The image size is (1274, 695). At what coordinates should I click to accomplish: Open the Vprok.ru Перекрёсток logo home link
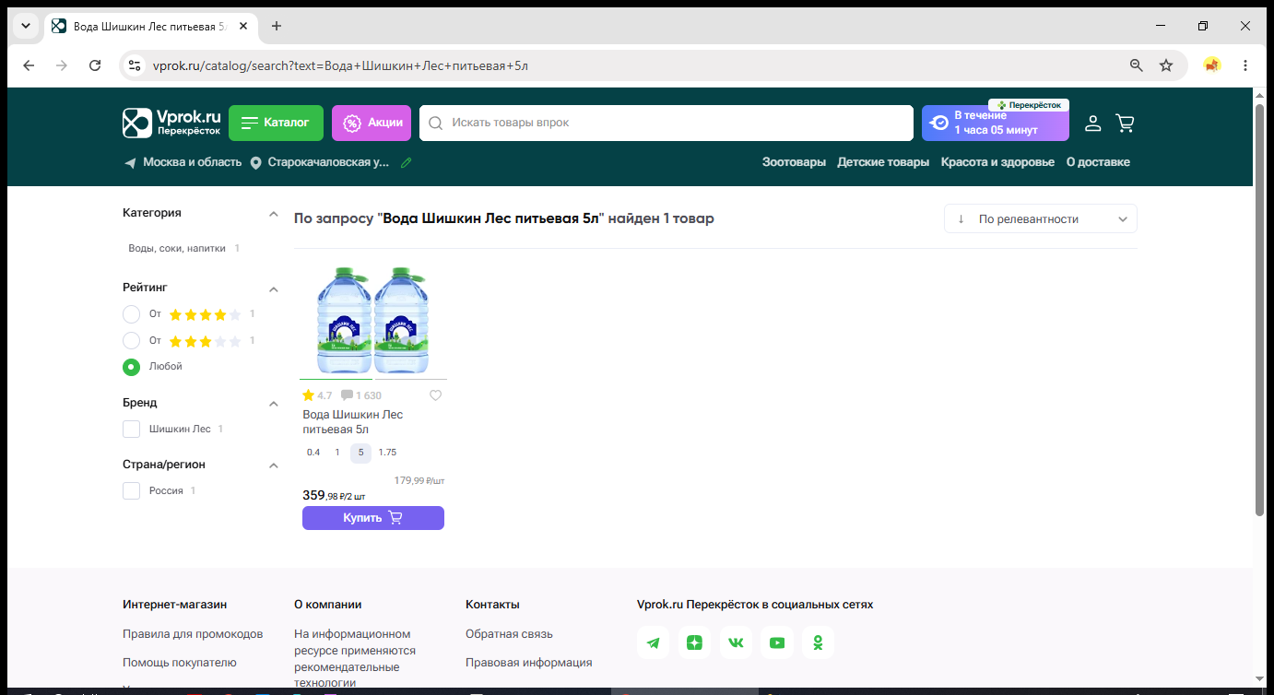(x=172, y=123)
